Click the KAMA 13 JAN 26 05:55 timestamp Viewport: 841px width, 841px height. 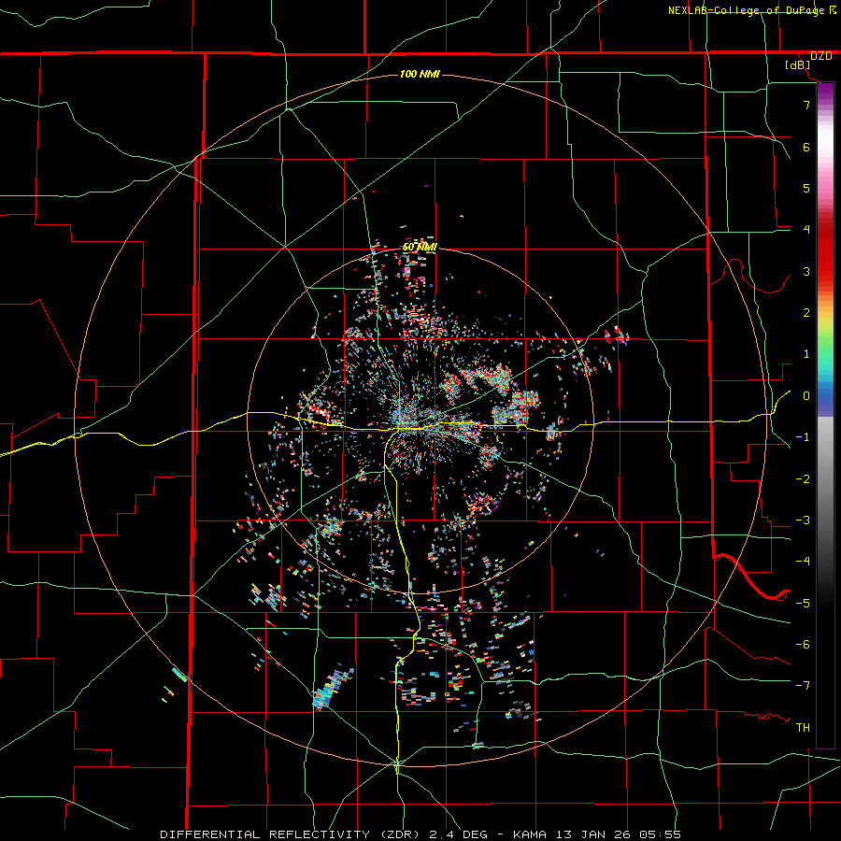pyautogui.click(x=597, y=834)
